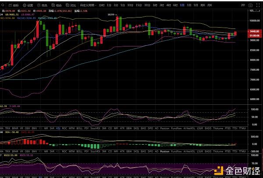Select TVolume in the row under the KDJ chart
This screenshot has width=263, height=178.
218,128
